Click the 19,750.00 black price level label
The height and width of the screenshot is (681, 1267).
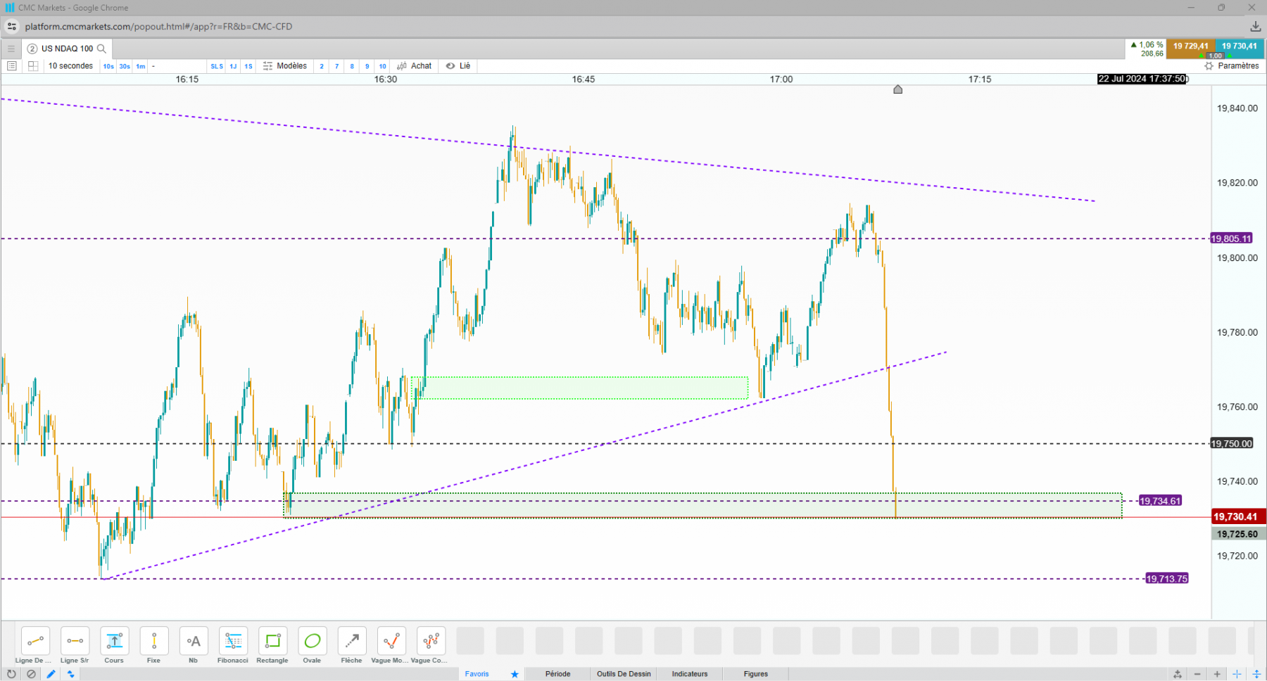1231,443
